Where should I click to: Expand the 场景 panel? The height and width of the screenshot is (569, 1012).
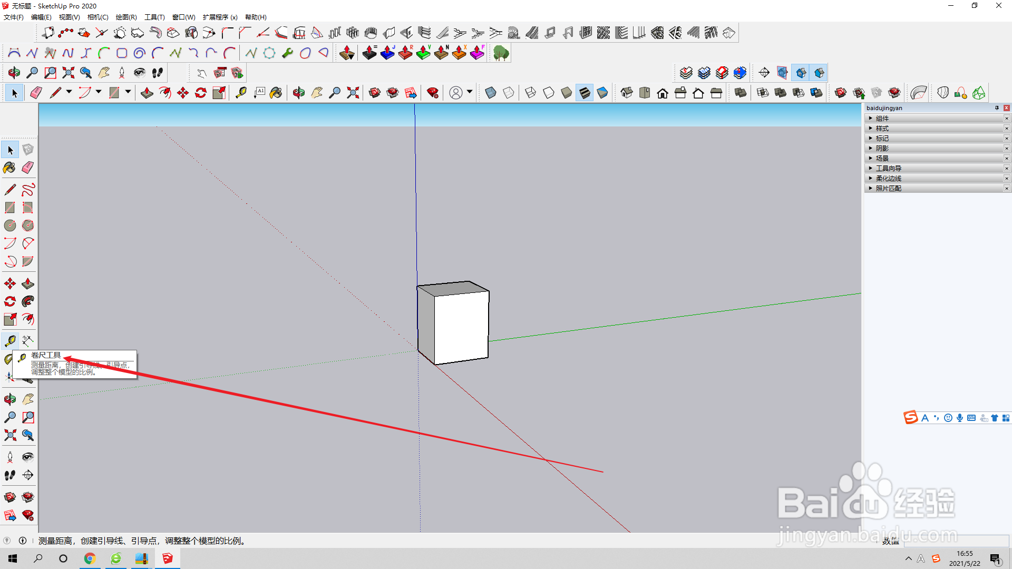934,159
